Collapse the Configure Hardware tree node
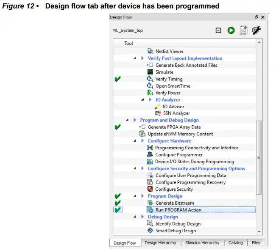 click(135, 141)
